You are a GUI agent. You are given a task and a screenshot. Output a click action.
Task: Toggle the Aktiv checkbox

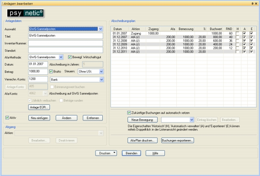click(8, 118)
